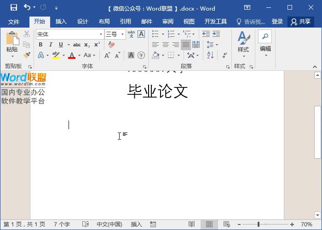Click the Numbering list icon
322x230 pixels.
pyautogui.click(x=171, y=34)
